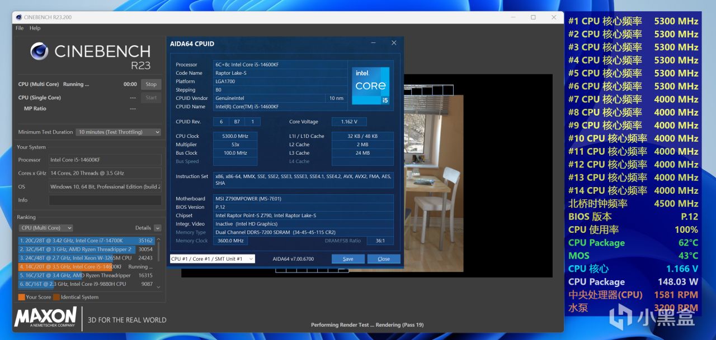This screenshot has height=340, width=716.
Task: Expand the Details arrow in Ranking
Action: (x=158, y=228)
